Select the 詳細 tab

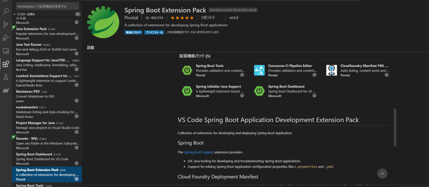point(91,47)
